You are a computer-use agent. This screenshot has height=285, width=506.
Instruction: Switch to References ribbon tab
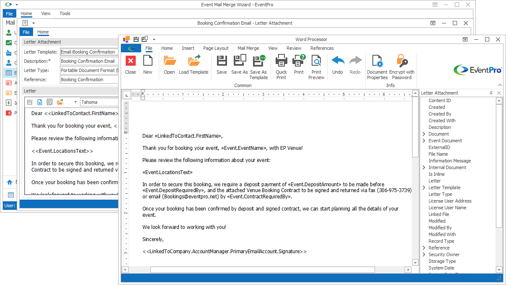coord(322,48)
